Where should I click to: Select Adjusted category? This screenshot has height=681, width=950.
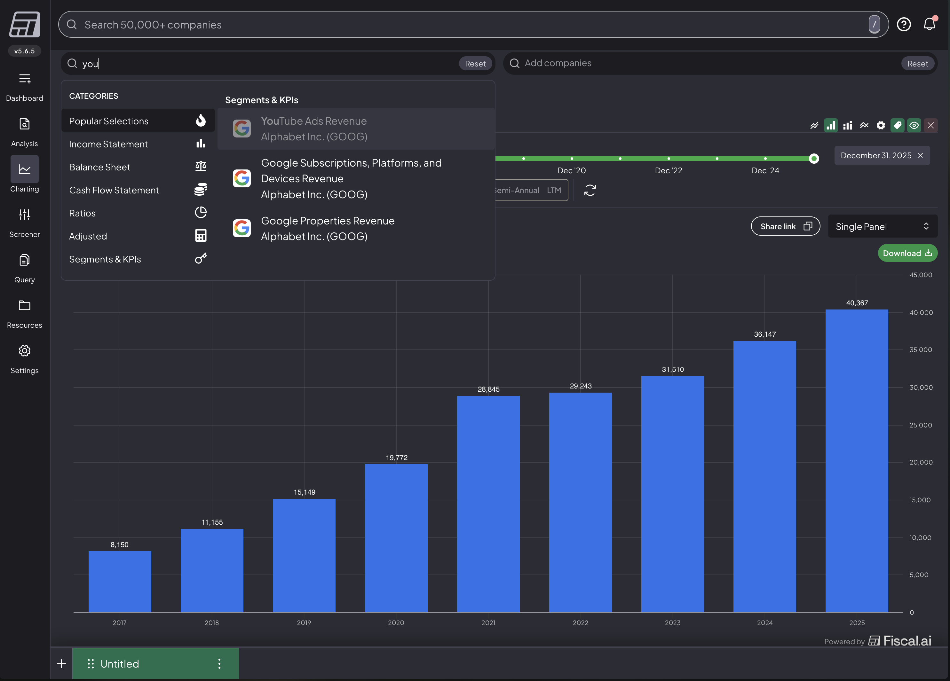pyautogui.click(x=138, y=236)
